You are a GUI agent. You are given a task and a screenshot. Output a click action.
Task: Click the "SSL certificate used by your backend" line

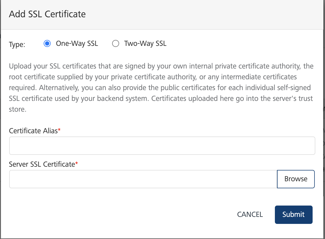[x=79, y=99]
